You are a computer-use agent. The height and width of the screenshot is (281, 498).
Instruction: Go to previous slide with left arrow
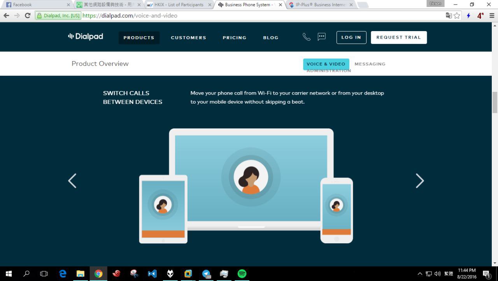pyautogui.click(x=72, y=181)
